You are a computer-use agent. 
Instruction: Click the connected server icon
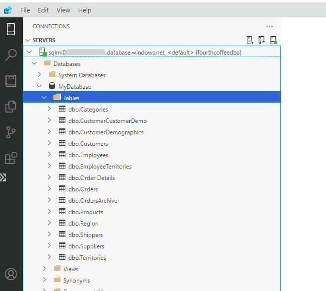(43, 52)
